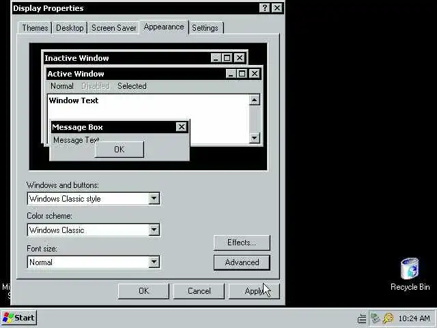Expand the Font size dropdown arrow
437x328 pixels.
[154, 262]
